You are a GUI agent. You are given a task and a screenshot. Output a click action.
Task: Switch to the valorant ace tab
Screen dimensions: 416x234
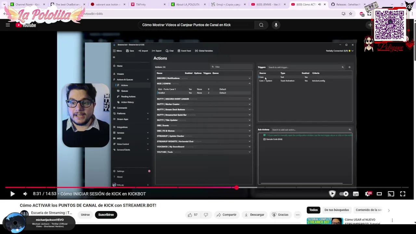point(107,5)
